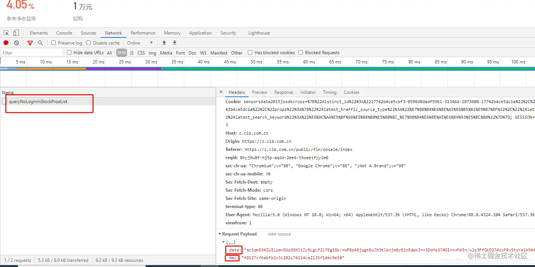Image resolution: width=535 pixels, height=267 pixels.
Task: Click the reqid header value
Action: tap(284, 158)
